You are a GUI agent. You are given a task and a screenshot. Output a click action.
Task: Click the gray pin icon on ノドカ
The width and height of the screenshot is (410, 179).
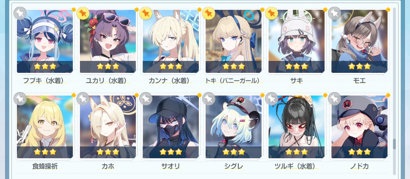click(x=334, y=99)
